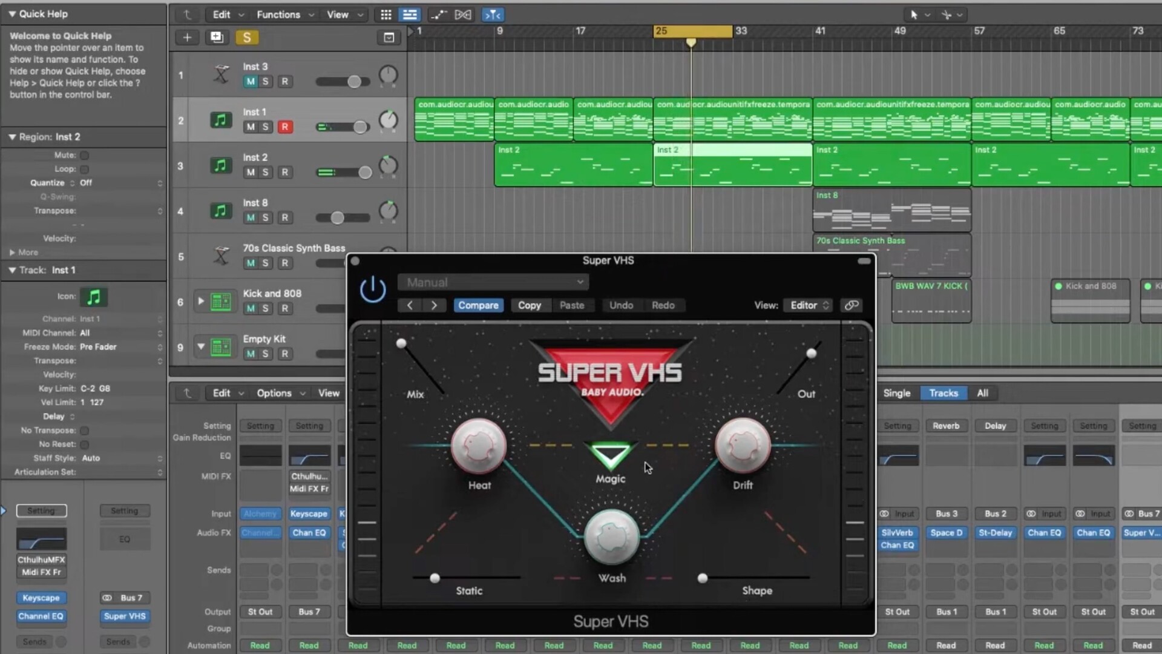1162x654 pixels.
Task: Mute the Inst 3 track
Action: (x=250, y=82)
